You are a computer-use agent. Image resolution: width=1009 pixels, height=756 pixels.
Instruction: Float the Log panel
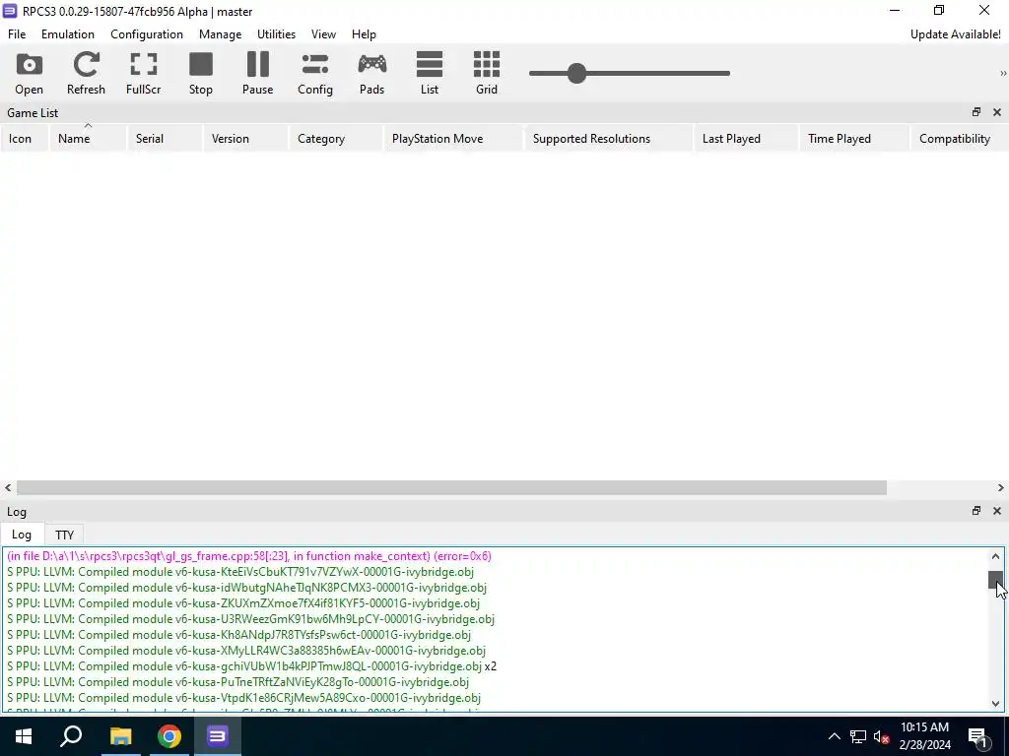(x=976, y=511)
